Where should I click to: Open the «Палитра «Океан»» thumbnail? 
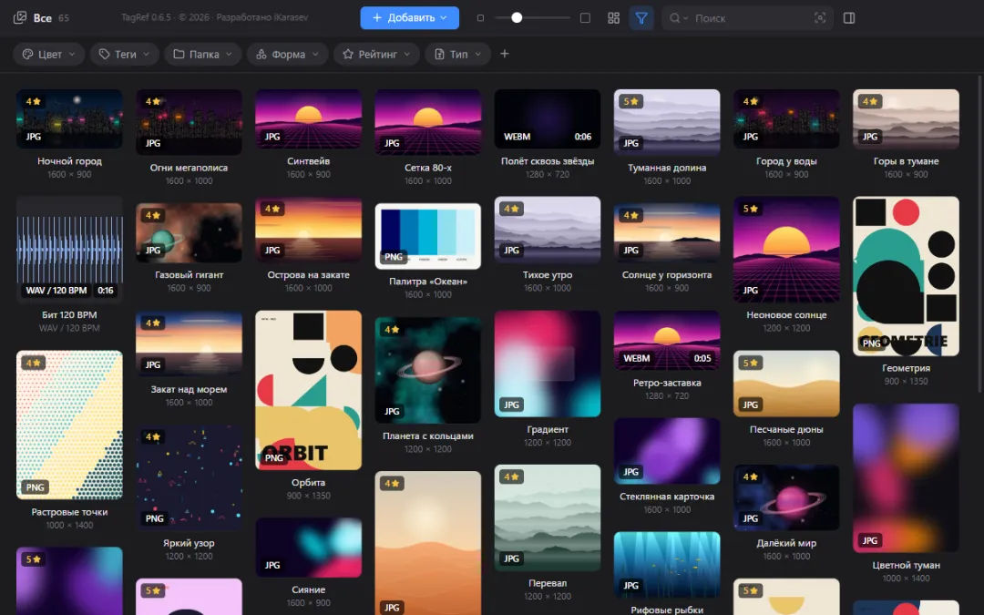pyautogui.click(x=428, y=236)
